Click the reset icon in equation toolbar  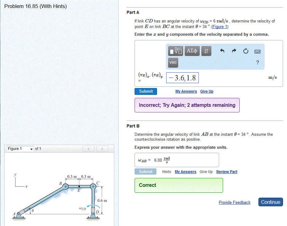[246, 51]
